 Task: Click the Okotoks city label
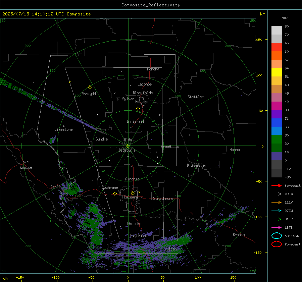(x=134, y=224)
